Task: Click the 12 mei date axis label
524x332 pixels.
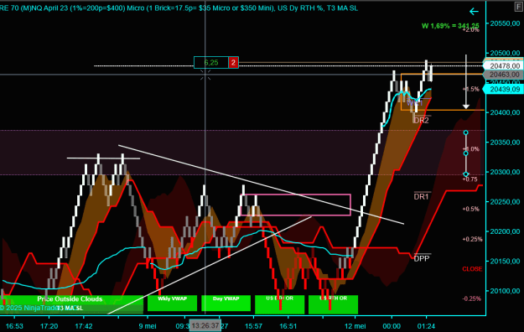Action: (355, 326)
